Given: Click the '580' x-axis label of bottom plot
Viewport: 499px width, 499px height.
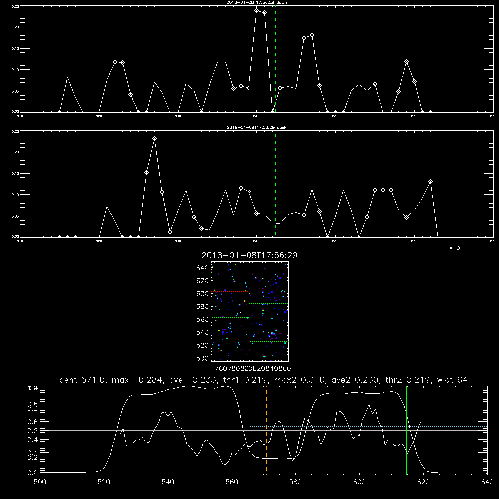Looking at the screenshot, I should 295,482.
